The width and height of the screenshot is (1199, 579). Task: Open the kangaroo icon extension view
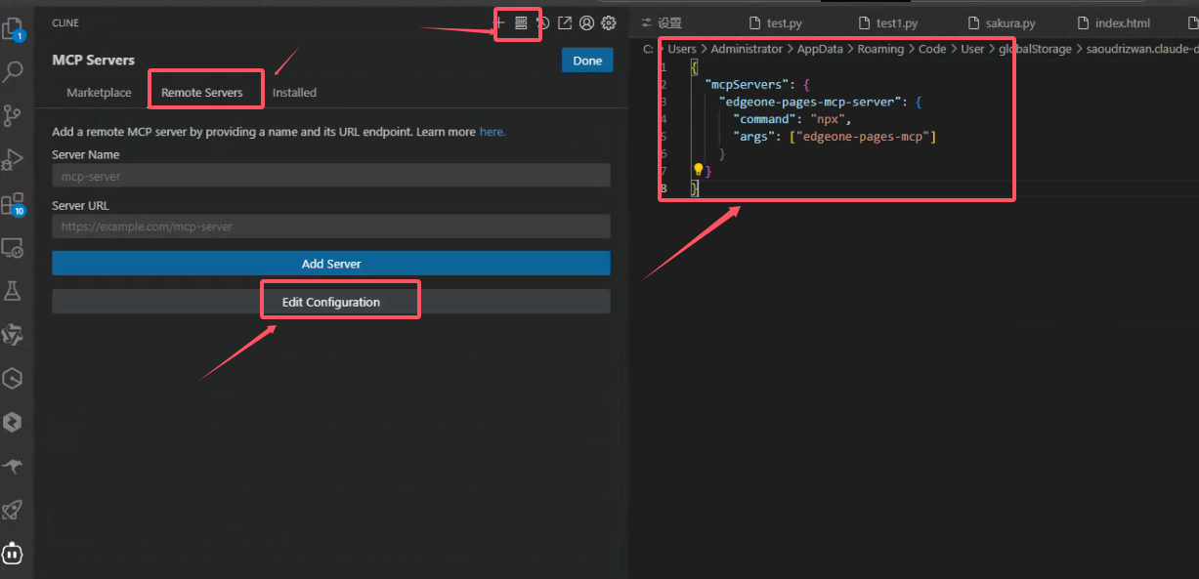pos(13,467)
